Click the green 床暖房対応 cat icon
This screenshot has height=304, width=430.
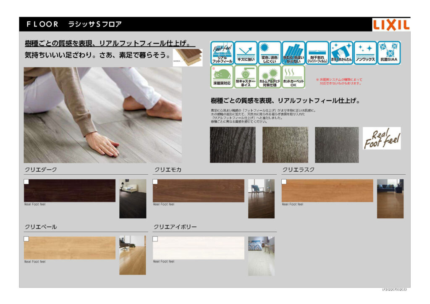[x=222, y=76]
